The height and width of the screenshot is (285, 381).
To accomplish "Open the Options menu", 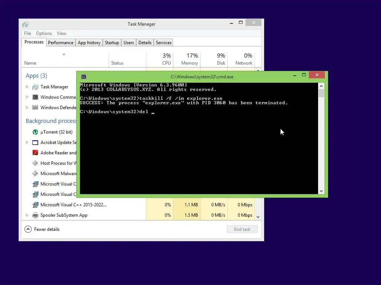I will pos(44,33).
